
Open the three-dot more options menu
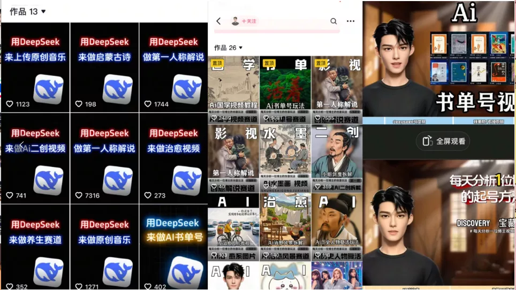point(351,21)
